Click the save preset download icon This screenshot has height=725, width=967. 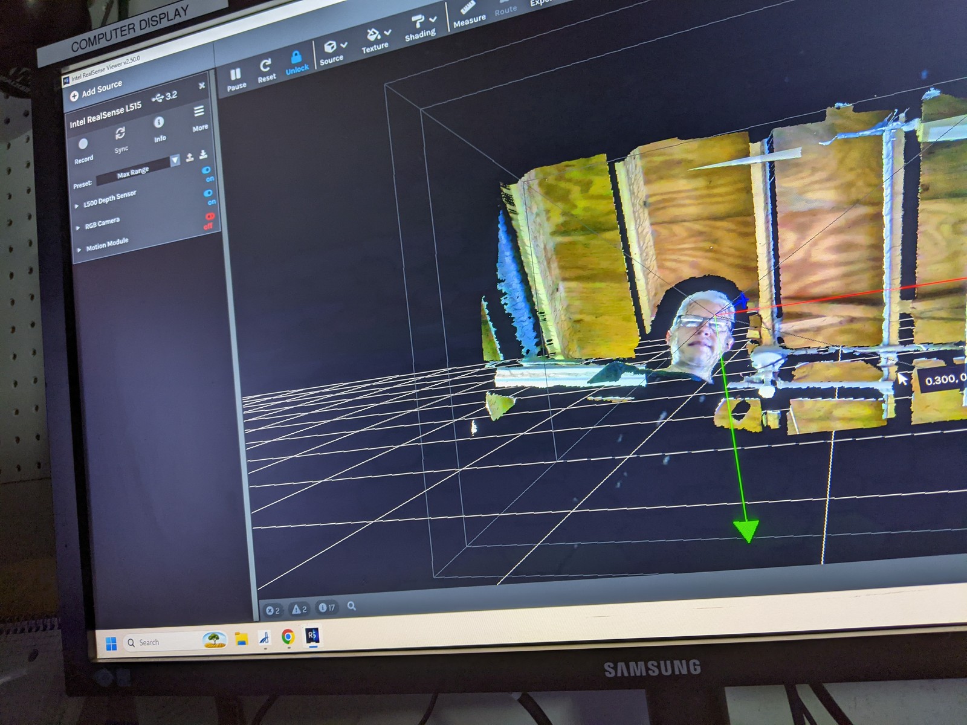tap(203, 154)
